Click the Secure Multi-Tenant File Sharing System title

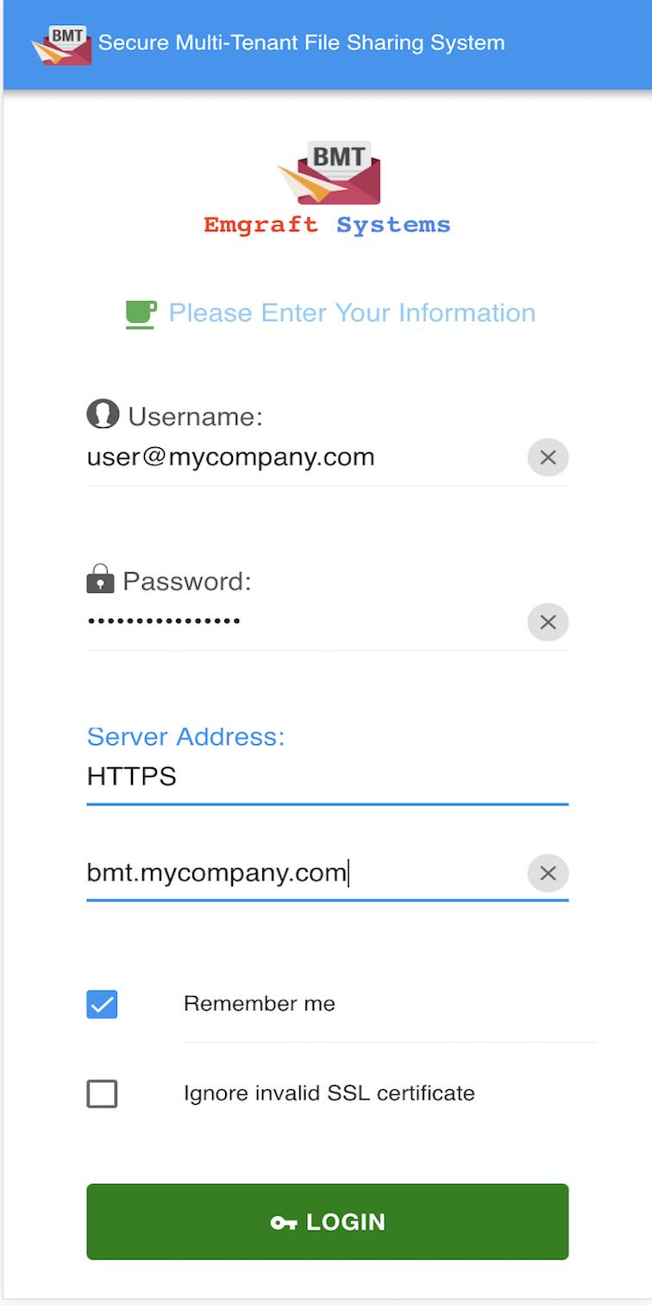[302, 43]
